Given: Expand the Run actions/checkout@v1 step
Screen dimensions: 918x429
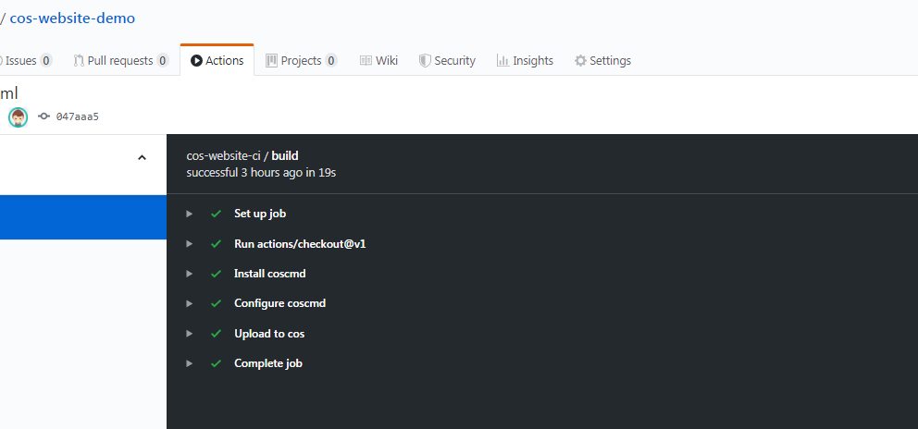Looking at the screenshot, I should [x=190, y=244].
